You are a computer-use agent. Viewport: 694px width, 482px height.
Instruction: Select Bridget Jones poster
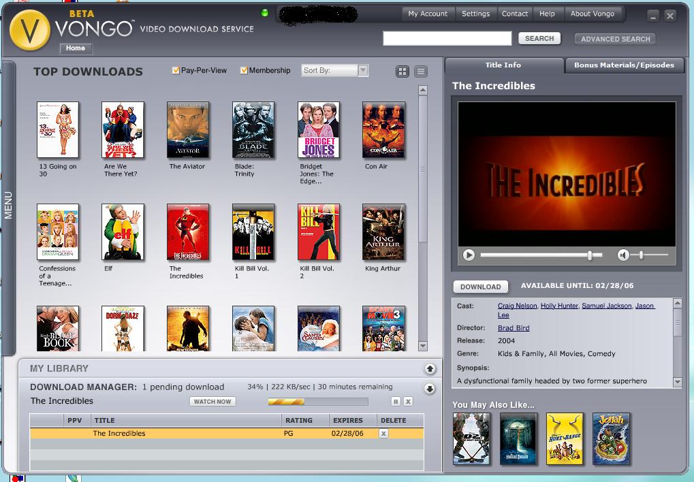point(319,129)
